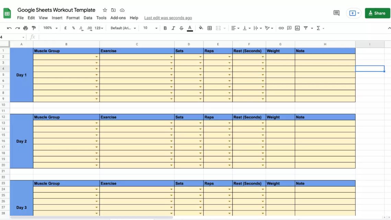Click the rename document title

(x=56, y=10)
